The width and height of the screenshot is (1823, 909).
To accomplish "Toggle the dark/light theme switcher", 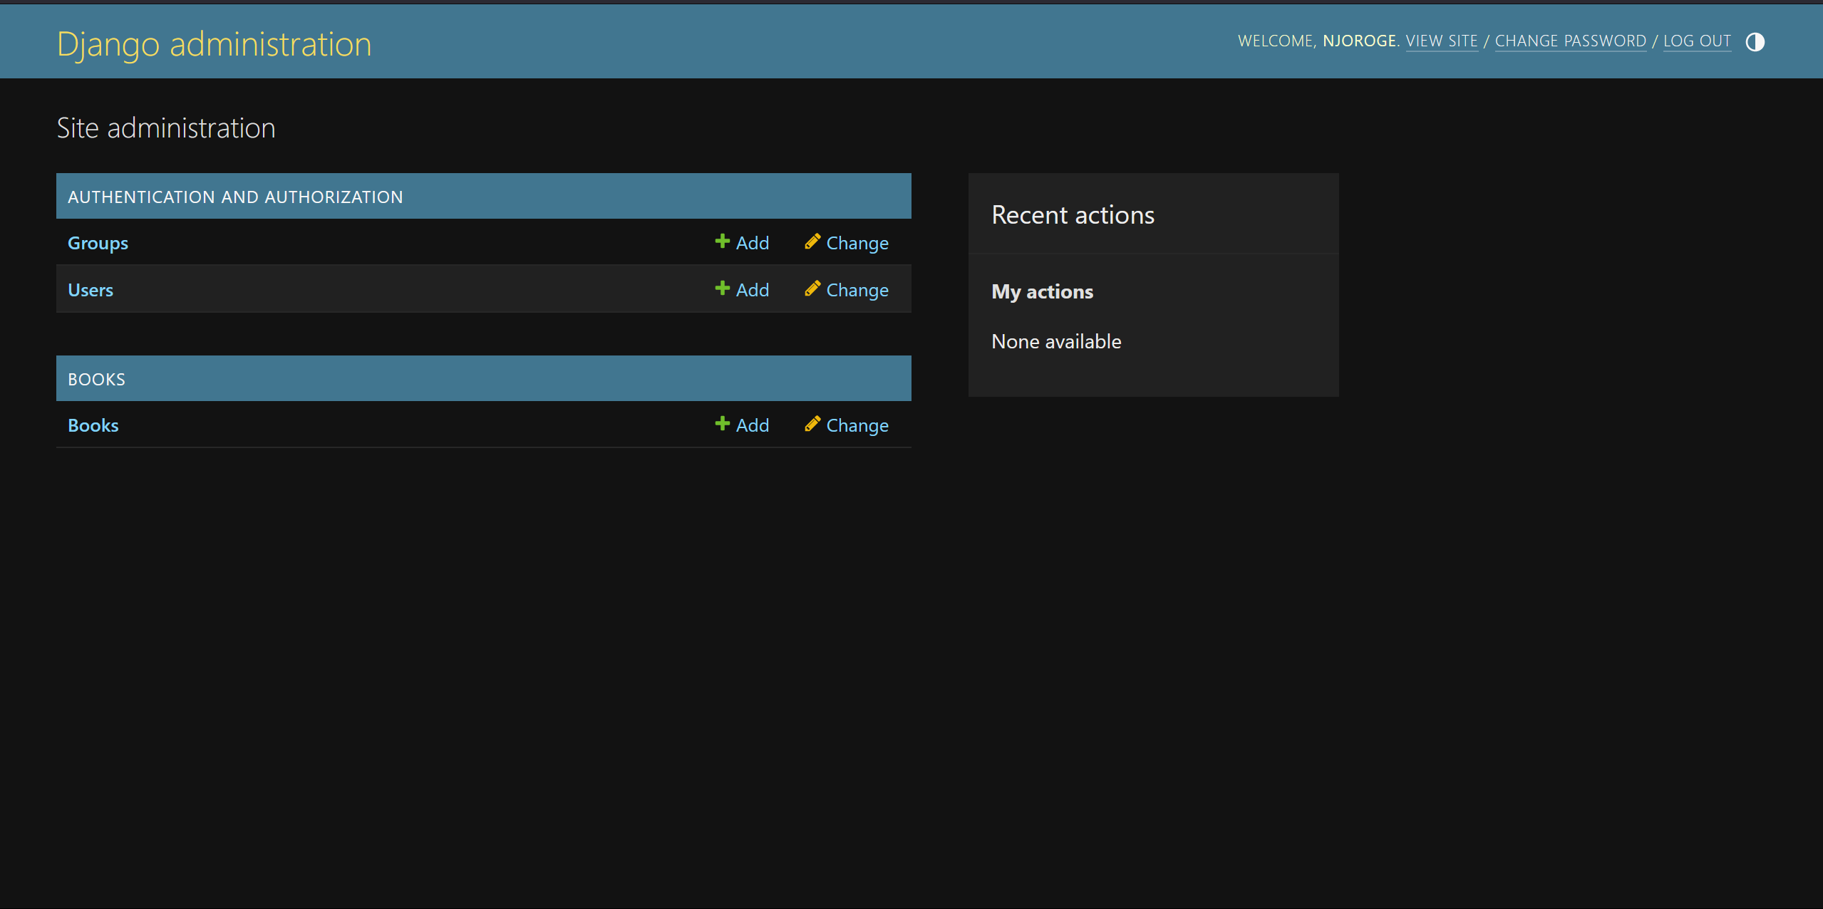I will point(1755,42).
